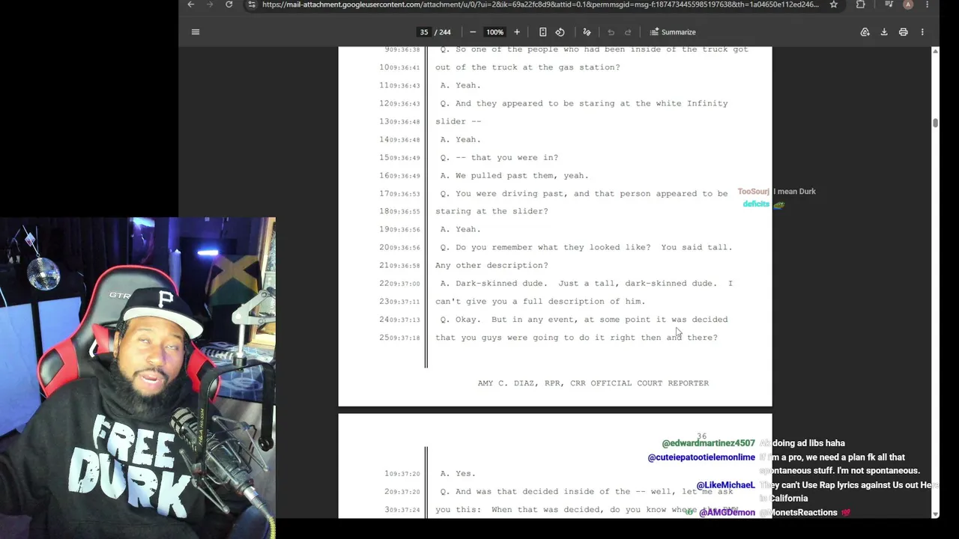Open PDF viewer more actions menu
The height and width of the screenshot is (539, 959).
(922, 32)
